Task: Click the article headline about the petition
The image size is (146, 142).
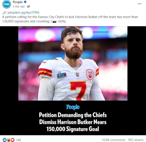Action: (x=73, y=122)
